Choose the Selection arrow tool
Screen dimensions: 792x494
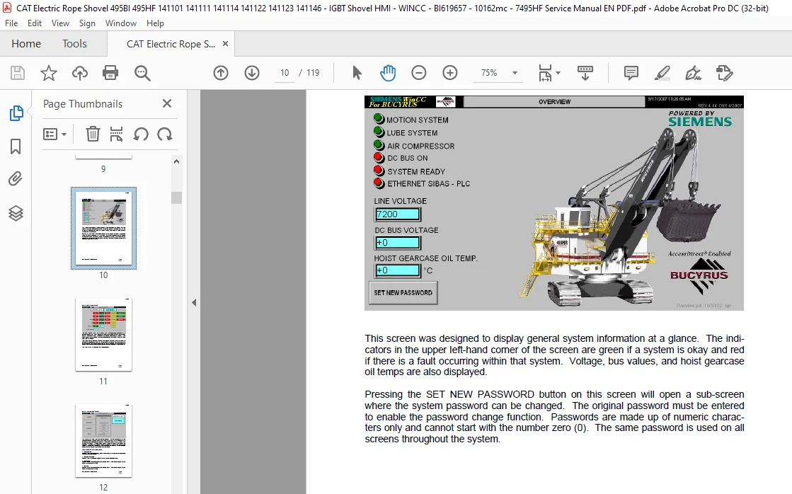[x=357, y=73]
